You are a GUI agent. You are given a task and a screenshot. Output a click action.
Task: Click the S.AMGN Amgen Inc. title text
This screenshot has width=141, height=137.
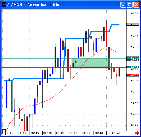33,5
